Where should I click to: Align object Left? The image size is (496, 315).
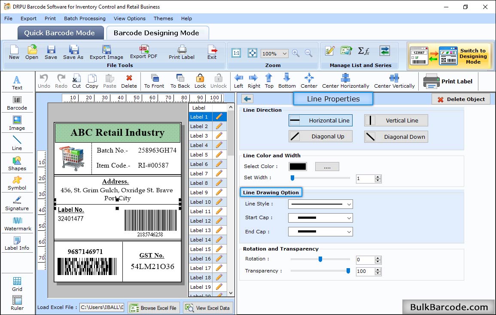pos(238,81)
